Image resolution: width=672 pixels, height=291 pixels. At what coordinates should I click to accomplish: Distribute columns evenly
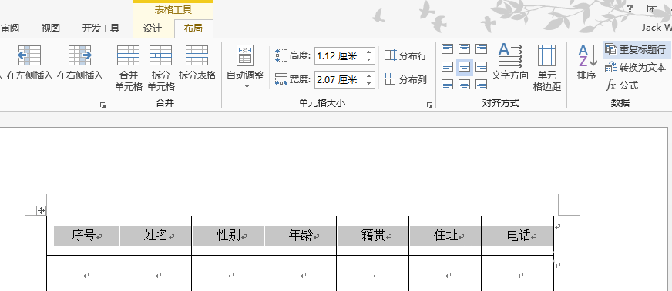tap(405, 79)
